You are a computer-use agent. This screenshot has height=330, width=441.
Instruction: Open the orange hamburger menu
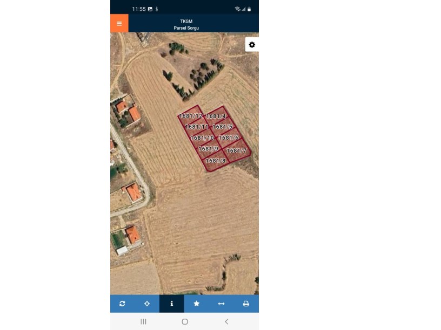point(119,23)
